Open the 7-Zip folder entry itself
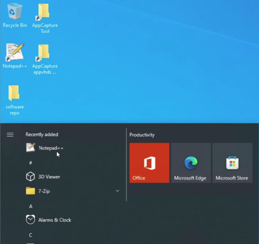The image size is (259, 244). click(43, 191)
